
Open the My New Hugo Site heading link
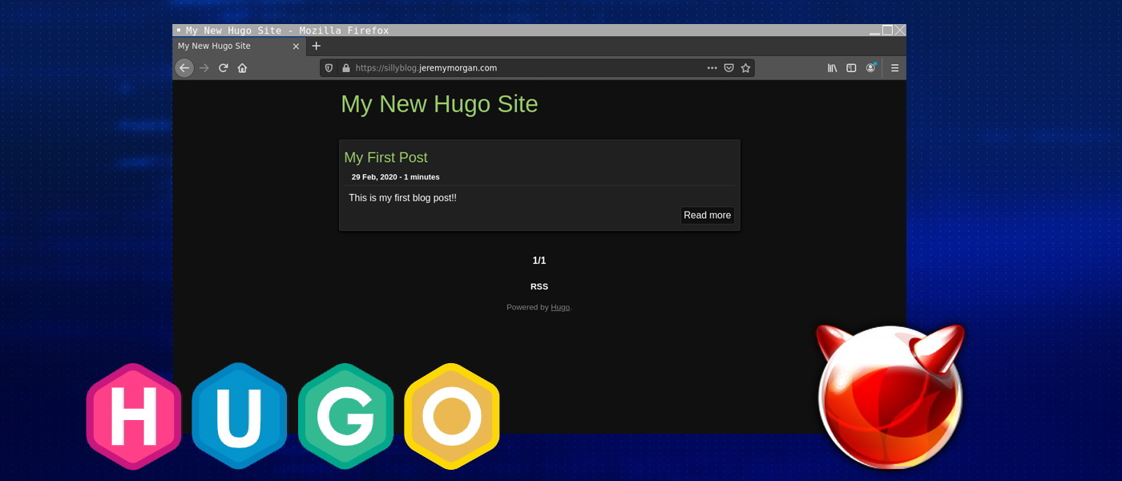pyautogui.click(x=439, y=103)
